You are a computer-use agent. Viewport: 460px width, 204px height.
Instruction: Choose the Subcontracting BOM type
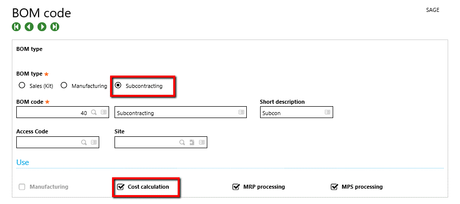click(x=118, y=85)
